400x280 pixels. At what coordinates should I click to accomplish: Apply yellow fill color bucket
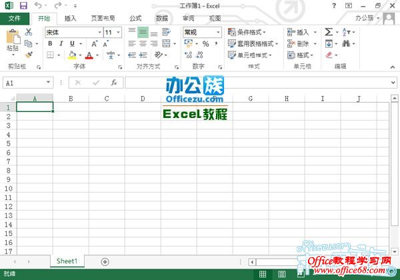tap(72, 55)
